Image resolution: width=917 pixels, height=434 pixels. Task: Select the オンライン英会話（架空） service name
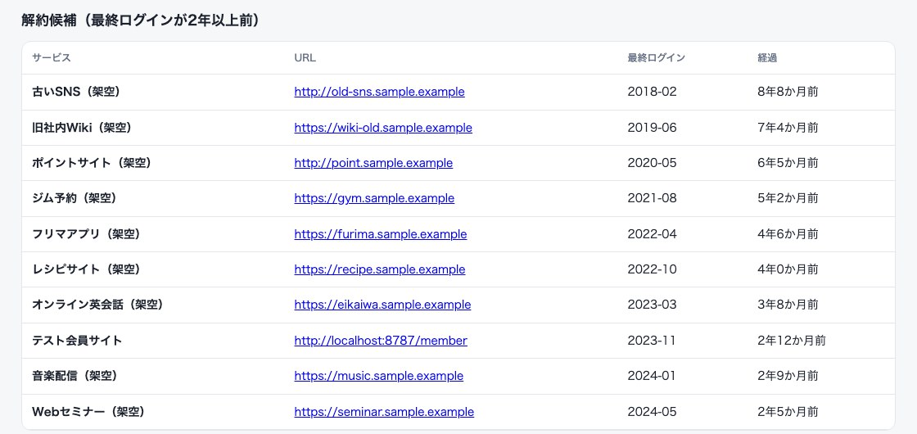[x=97, y=305]
